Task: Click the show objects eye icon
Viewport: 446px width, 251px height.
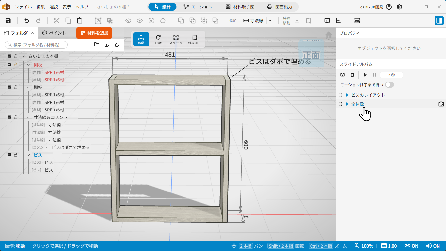Action: [x=140, y=21]
